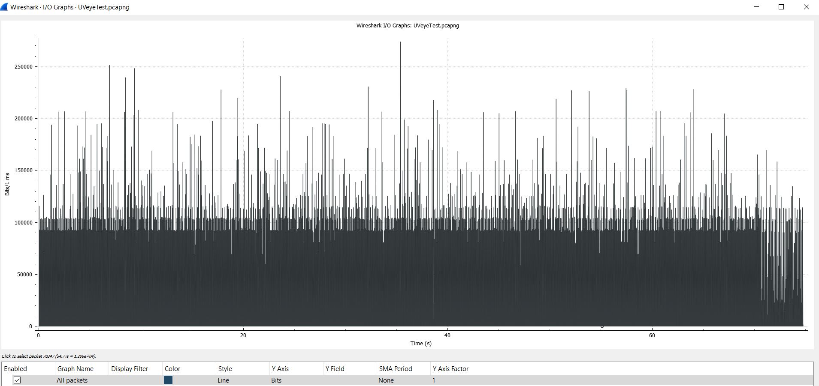Click the empty Display Filter cell
This screenshot has height=386, width=819.
pos(135,380)
